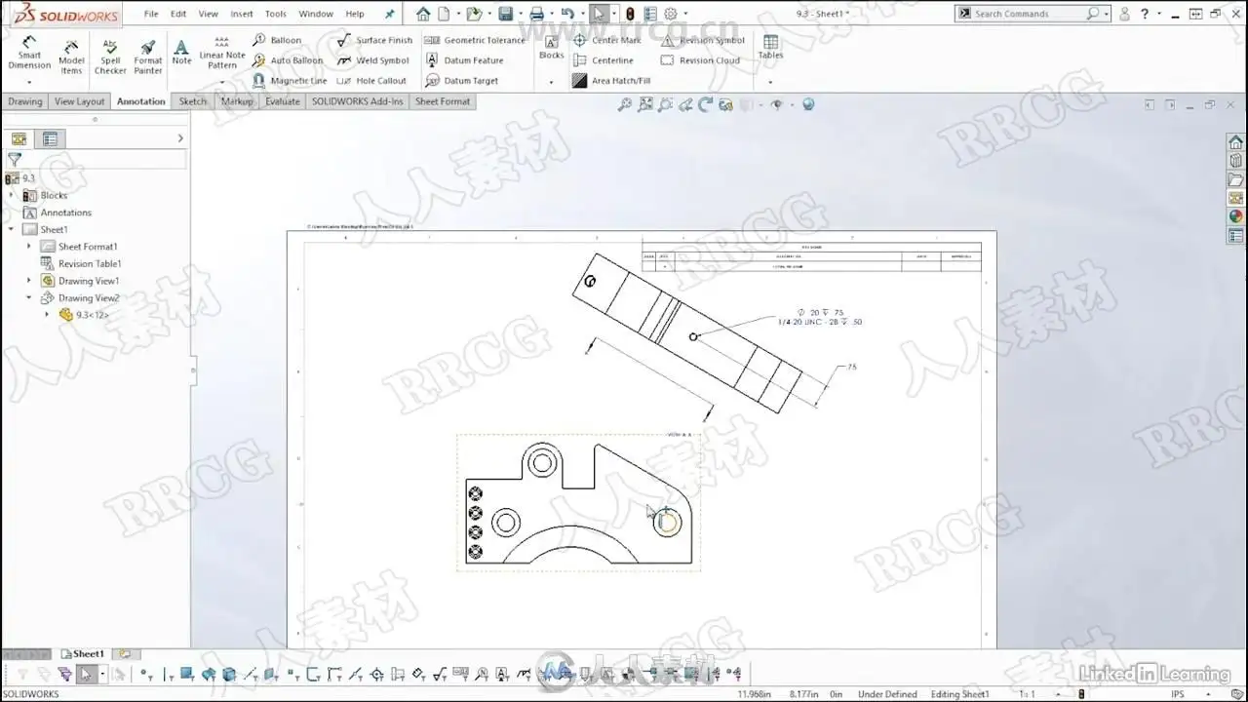The image size is (1248, 702).
Task: Switch to View Layout tab
Action: coord(79,101)
